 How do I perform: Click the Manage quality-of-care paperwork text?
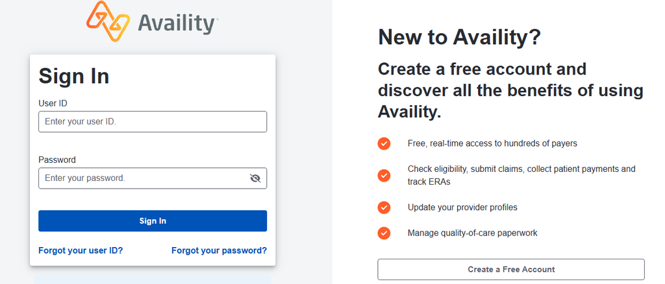pos(473,233)
